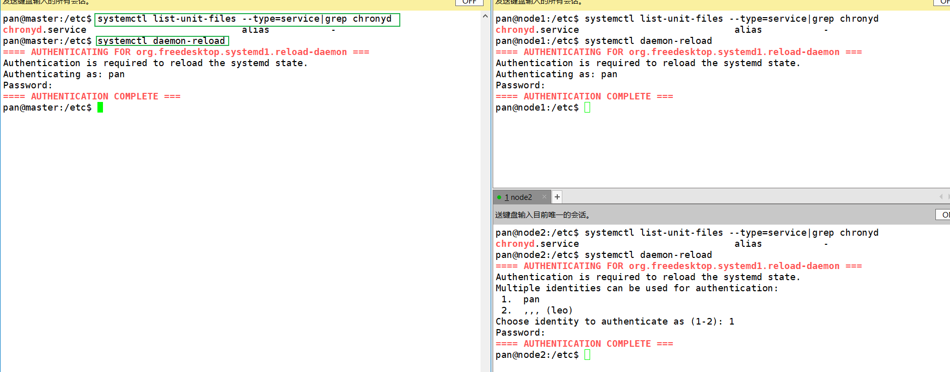950x372 pixels.
Task: Click 'Authentication is required' line in node2 pane
Action: (648, 277)
